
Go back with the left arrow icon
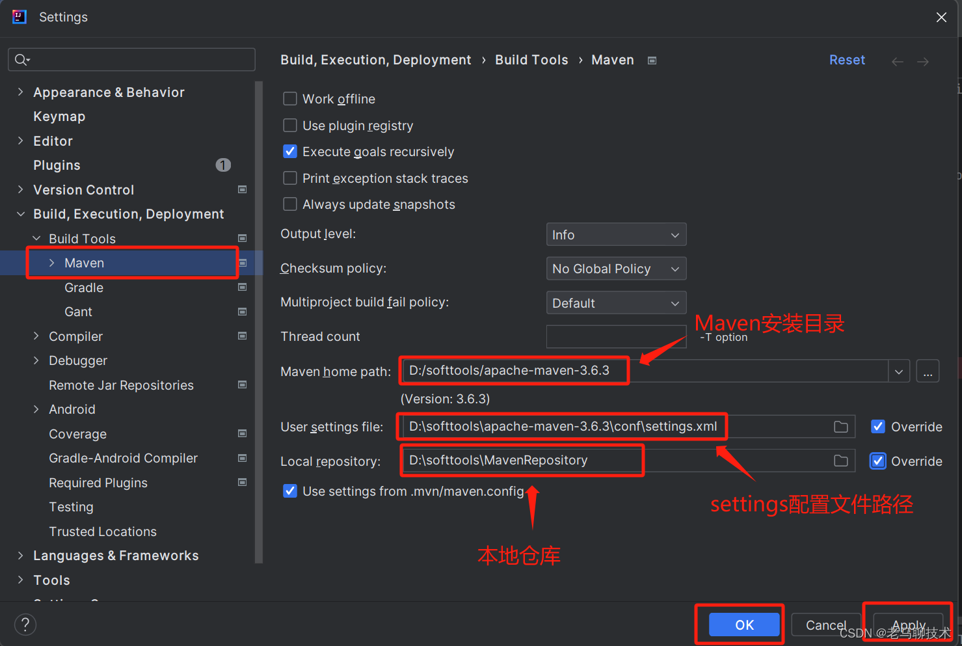pos(898,62)
